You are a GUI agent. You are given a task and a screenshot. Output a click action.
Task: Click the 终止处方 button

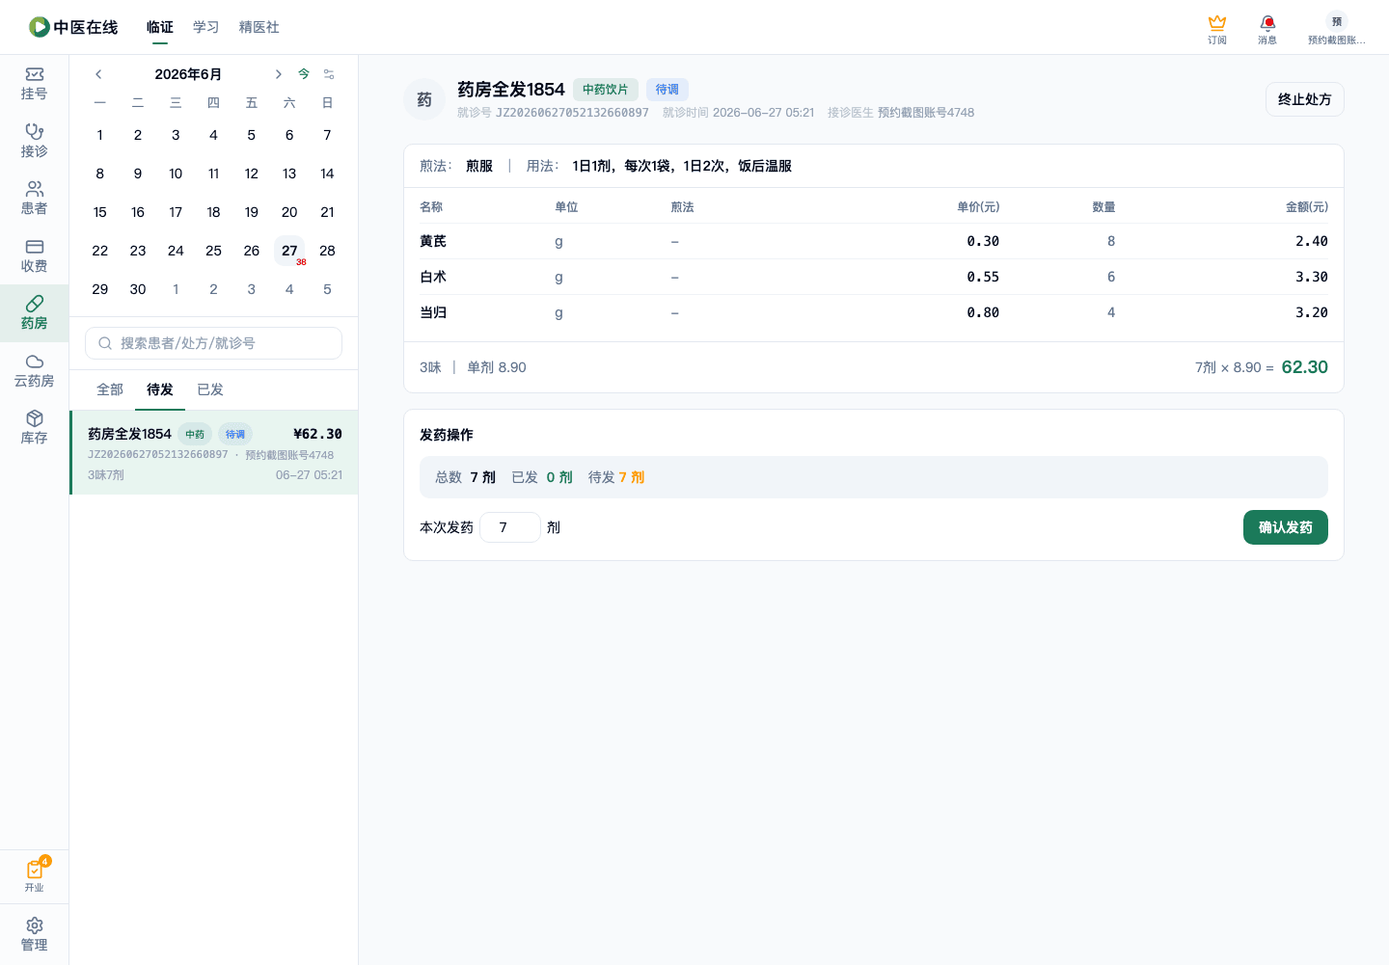(x=1305, y=99)
